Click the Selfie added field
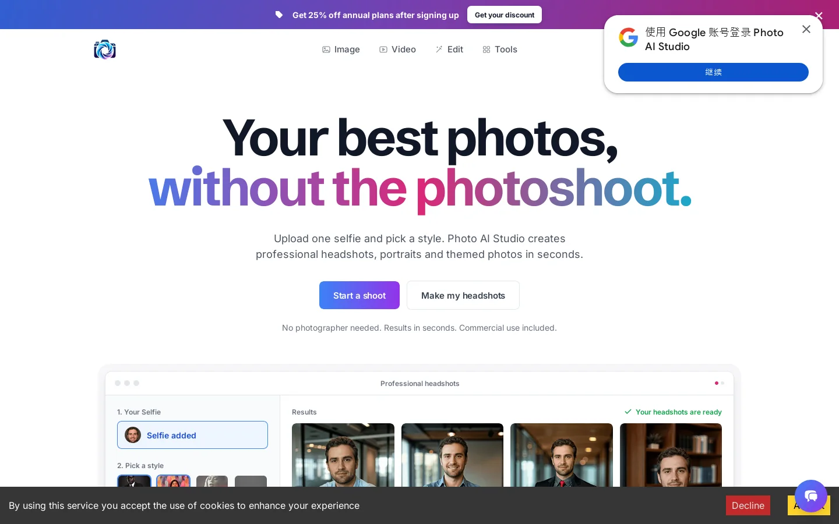 tap(192, 435)
